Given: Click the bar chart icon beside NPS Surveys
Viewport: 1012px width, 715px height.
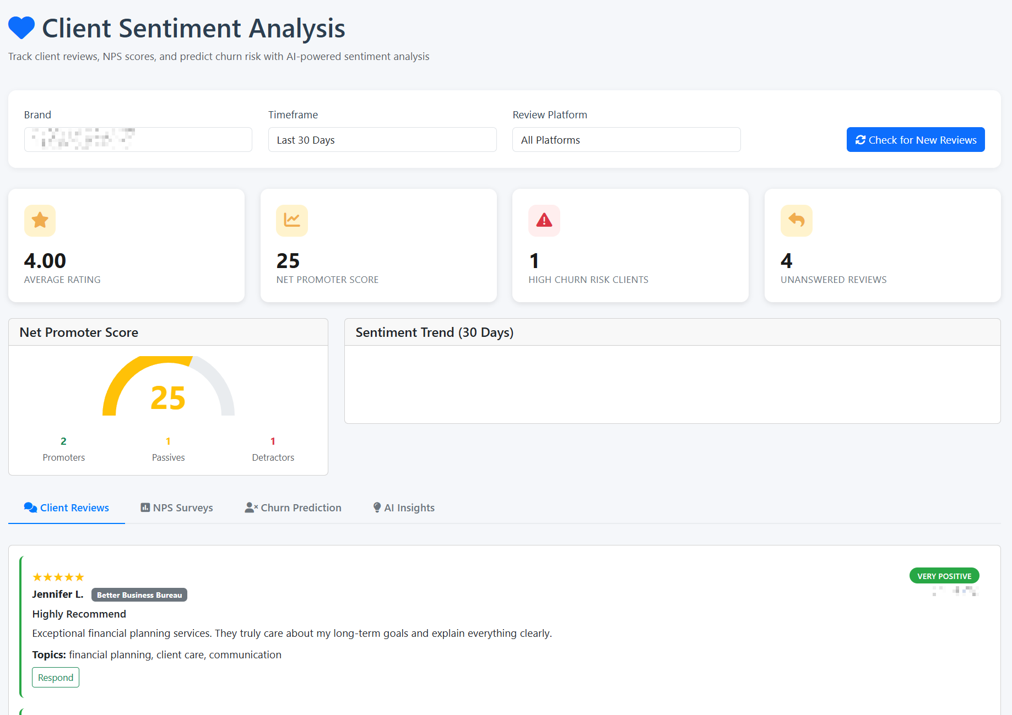Looking at the screenshot, I should click(x=145, y=507).
